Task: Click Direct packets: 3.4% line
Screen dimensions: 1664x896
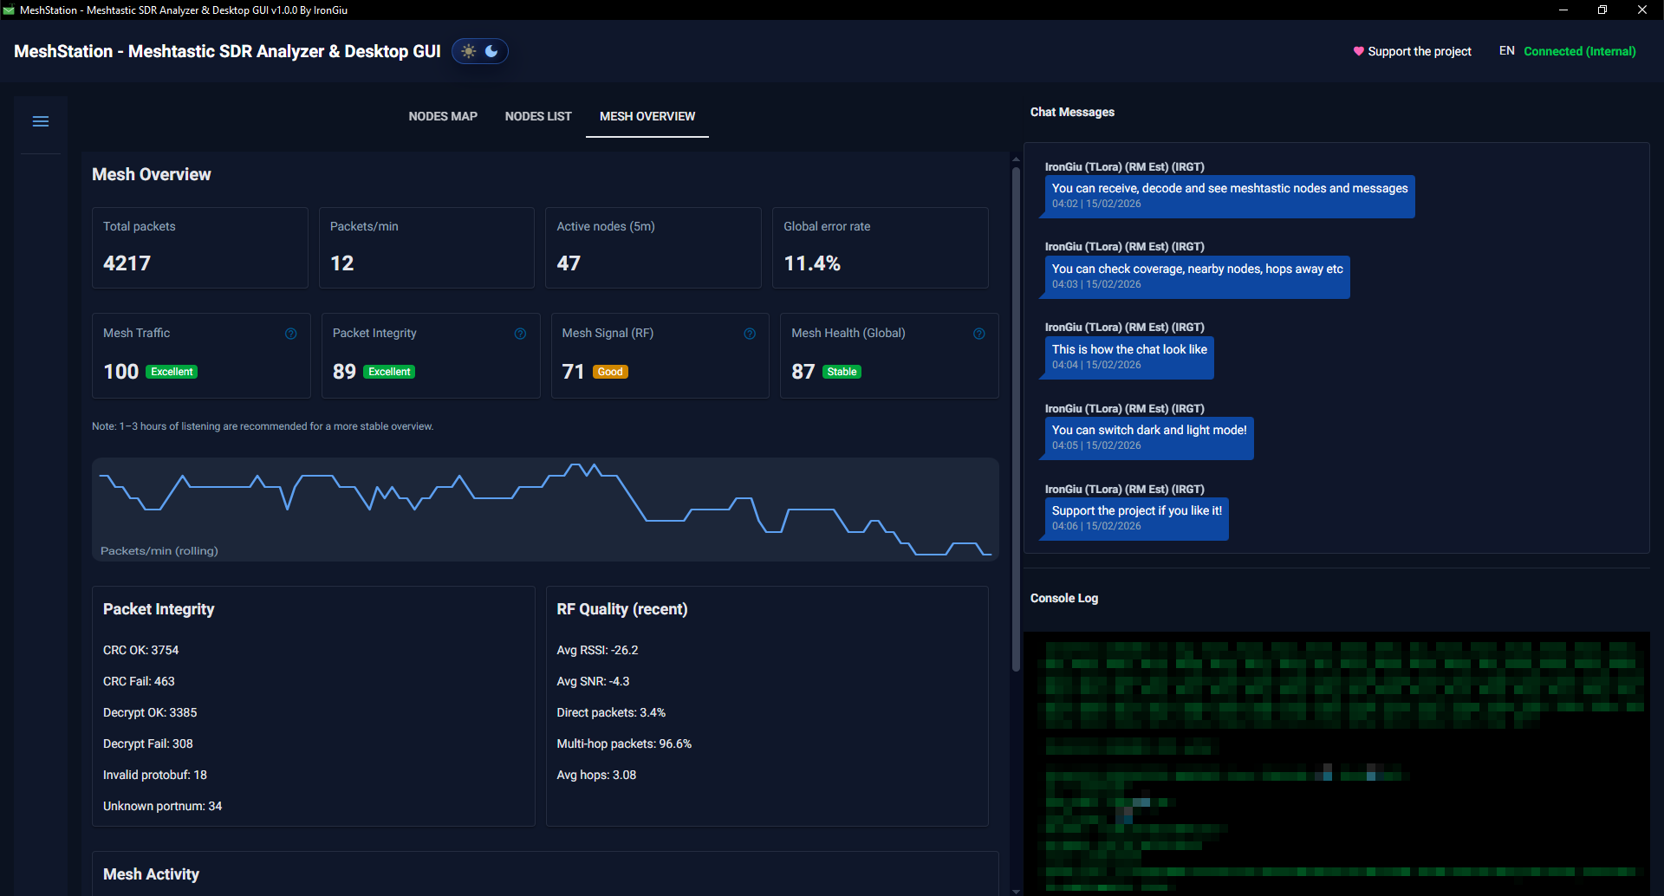Action: pyautogui.click(x=611, y=712)
